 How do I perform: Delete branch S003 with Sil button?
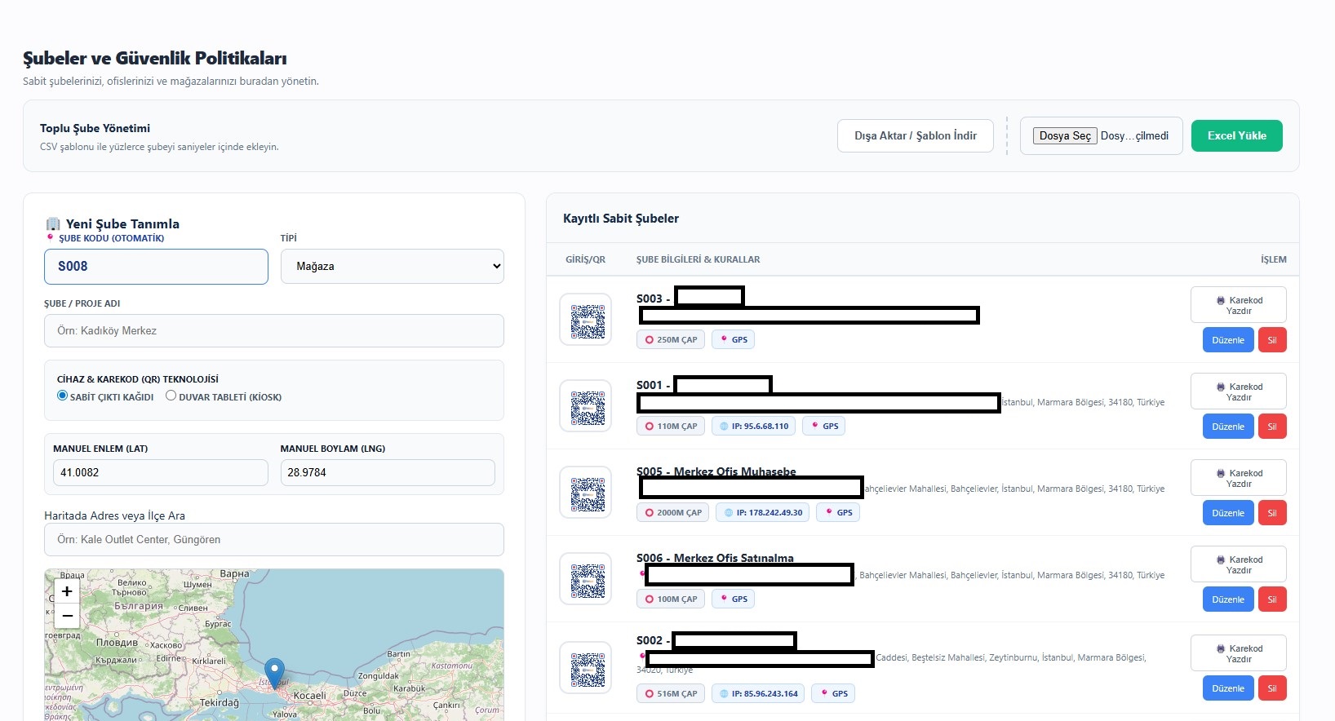click(x=1272, y=340)
